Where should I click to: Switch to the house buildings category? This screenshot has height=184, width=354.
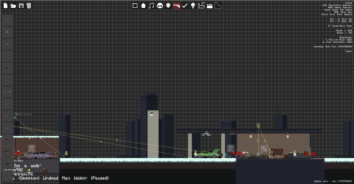coord(143,6)
